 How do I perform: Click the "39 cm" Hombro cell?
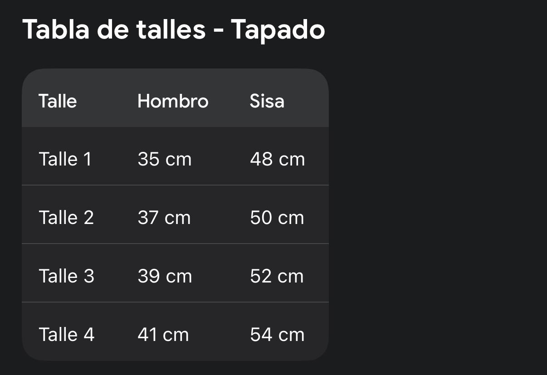[165, 276]
